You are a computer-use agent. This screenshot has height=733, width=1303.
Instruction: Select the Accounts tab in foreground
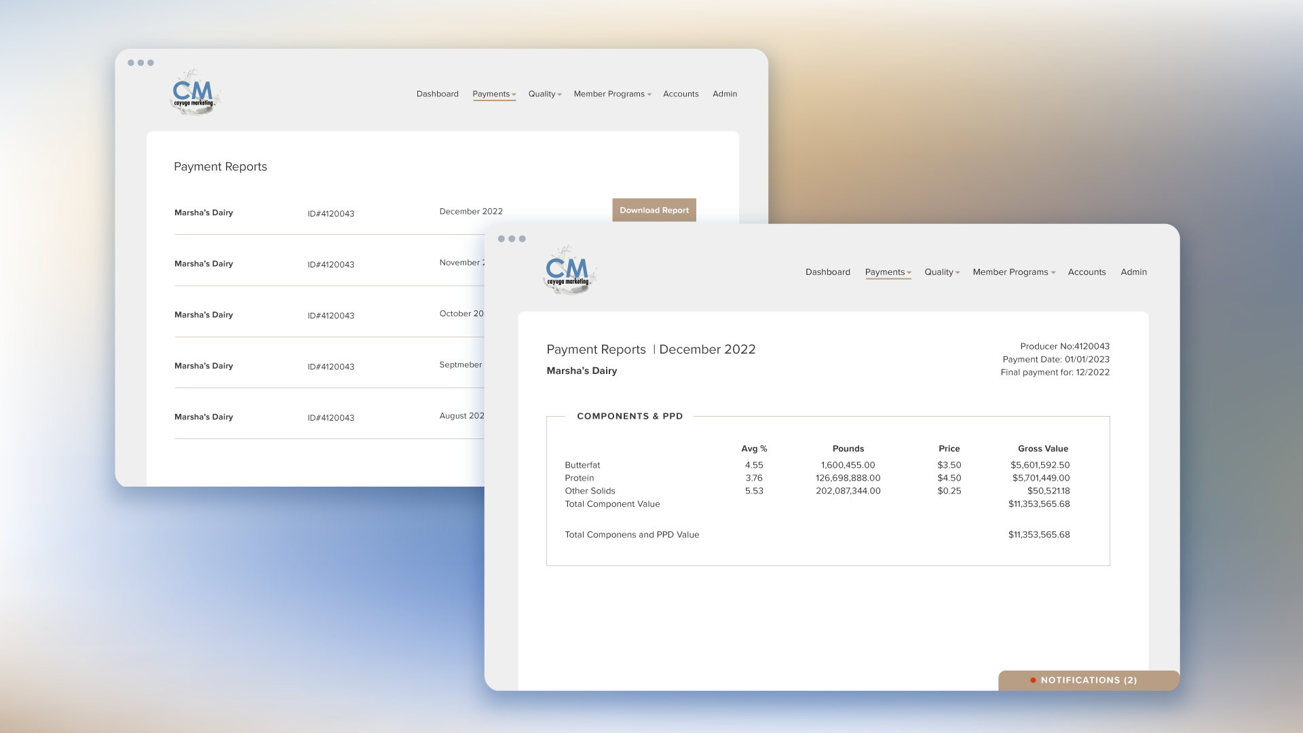pos(1087,272)
